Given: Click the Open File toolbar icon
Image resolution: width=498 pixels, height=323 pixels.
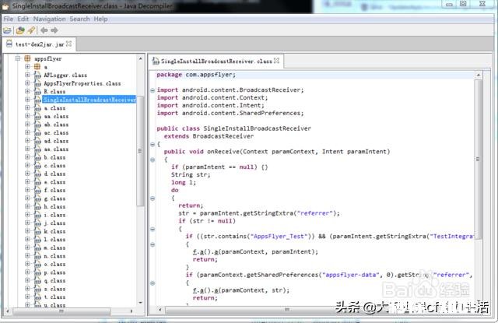Looking at the screenshot, I should [7, 30].
